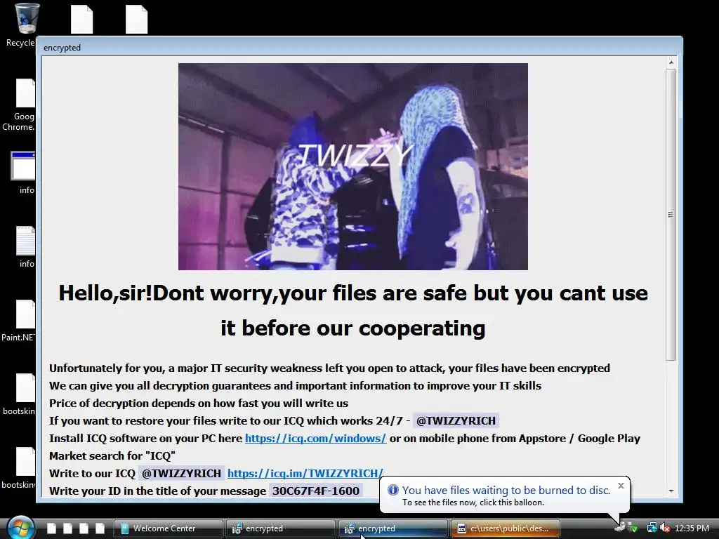719x539 pixels.
Task: Launch first Quick Launch icon beside Start orb
Action: point(52,528)
